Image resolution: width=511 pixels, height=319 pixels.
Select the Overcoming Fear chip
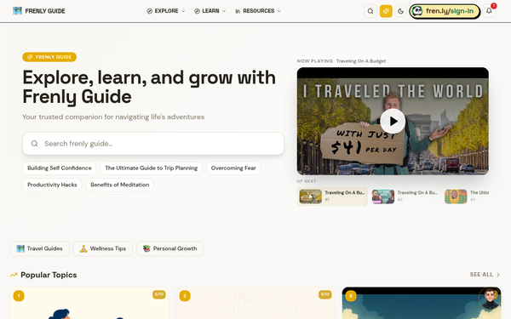[x=233, y=168]
